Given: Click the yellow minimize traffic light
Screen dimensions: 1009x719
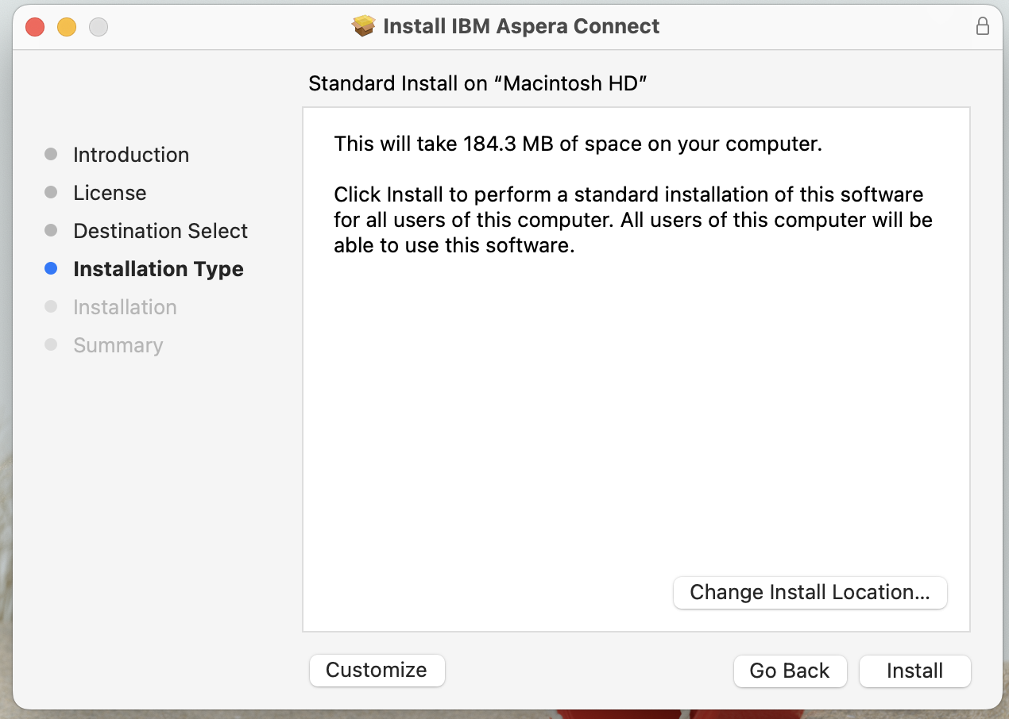Looking at the screenshot, I should (66, 26).
